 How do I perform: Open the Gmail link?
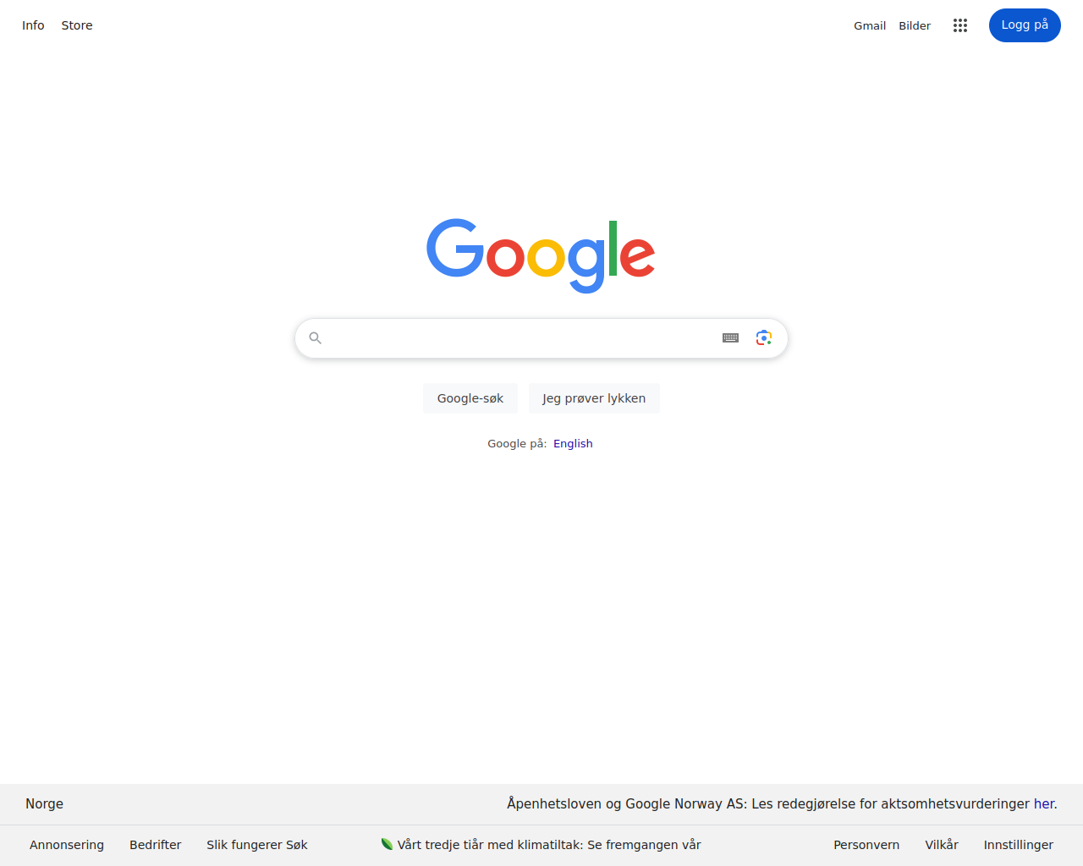tap(870, 25)
